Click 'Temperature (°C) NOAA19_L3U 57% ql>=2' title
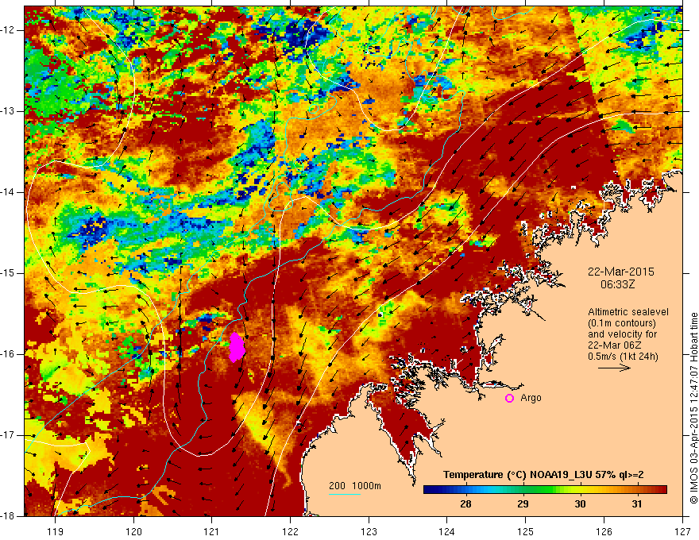The height and width of the screenshot is (540, 699). coord(543,475)
